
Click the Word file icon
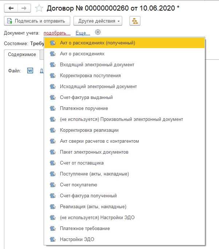pos(30,71)
